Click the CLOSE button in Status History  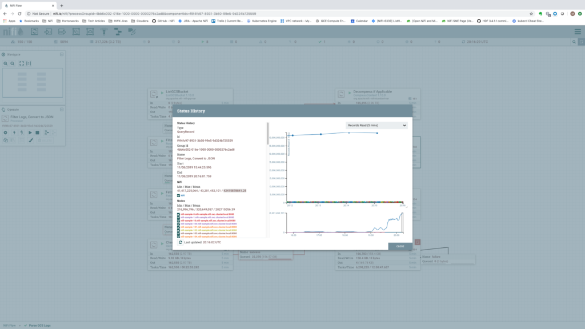399,246
